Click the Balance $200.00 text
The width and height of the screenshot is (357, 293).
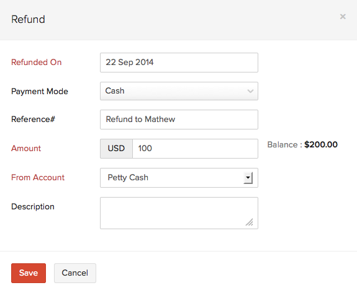[302, 145]
